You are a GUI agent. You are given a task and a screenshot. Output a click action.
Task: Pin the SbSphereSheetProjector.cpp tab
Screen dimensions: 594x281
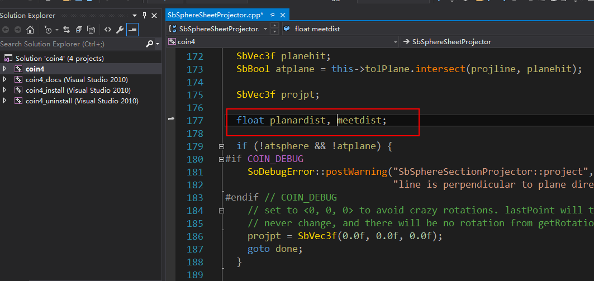tap(272, 15)
